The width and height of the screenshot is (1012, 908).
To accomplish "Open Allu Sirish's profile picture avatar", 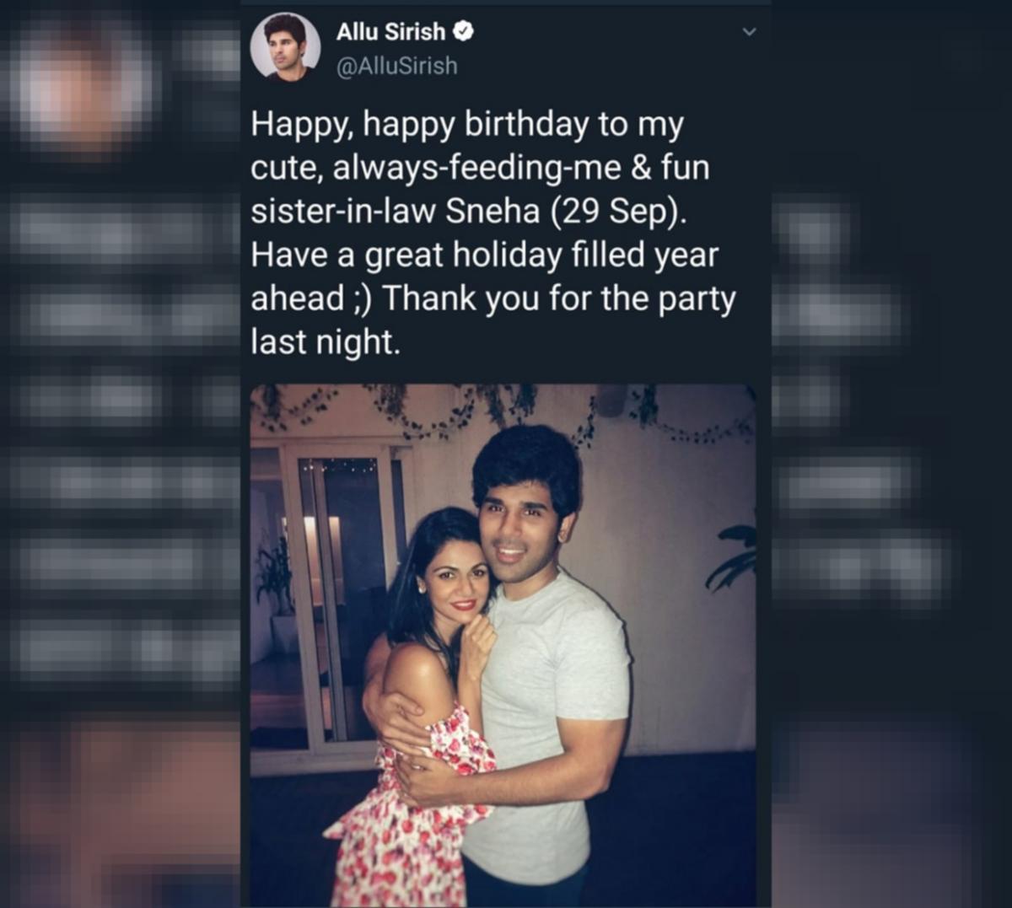I will (x=285, y=47).
